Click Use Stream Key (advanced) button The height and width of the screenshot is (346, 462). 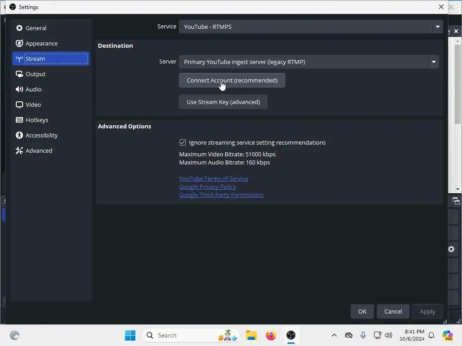pyautogui.click(x=223, y=102)
